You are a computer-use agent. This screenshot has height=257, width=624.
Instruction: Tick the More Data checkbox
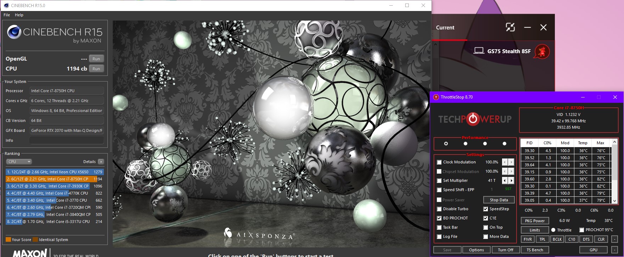click(x=486, y=236)
